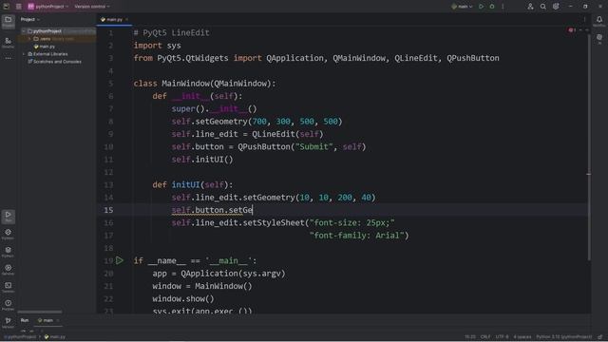This screenshot has width=608, height=342.
Task: Click the 4 spaces indent indicator
Action: pos(522,337)
